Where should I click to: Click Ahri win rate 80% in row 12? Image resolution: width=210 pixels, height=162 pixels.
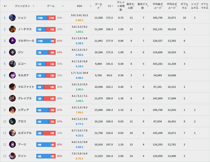(x=59, y=145)
